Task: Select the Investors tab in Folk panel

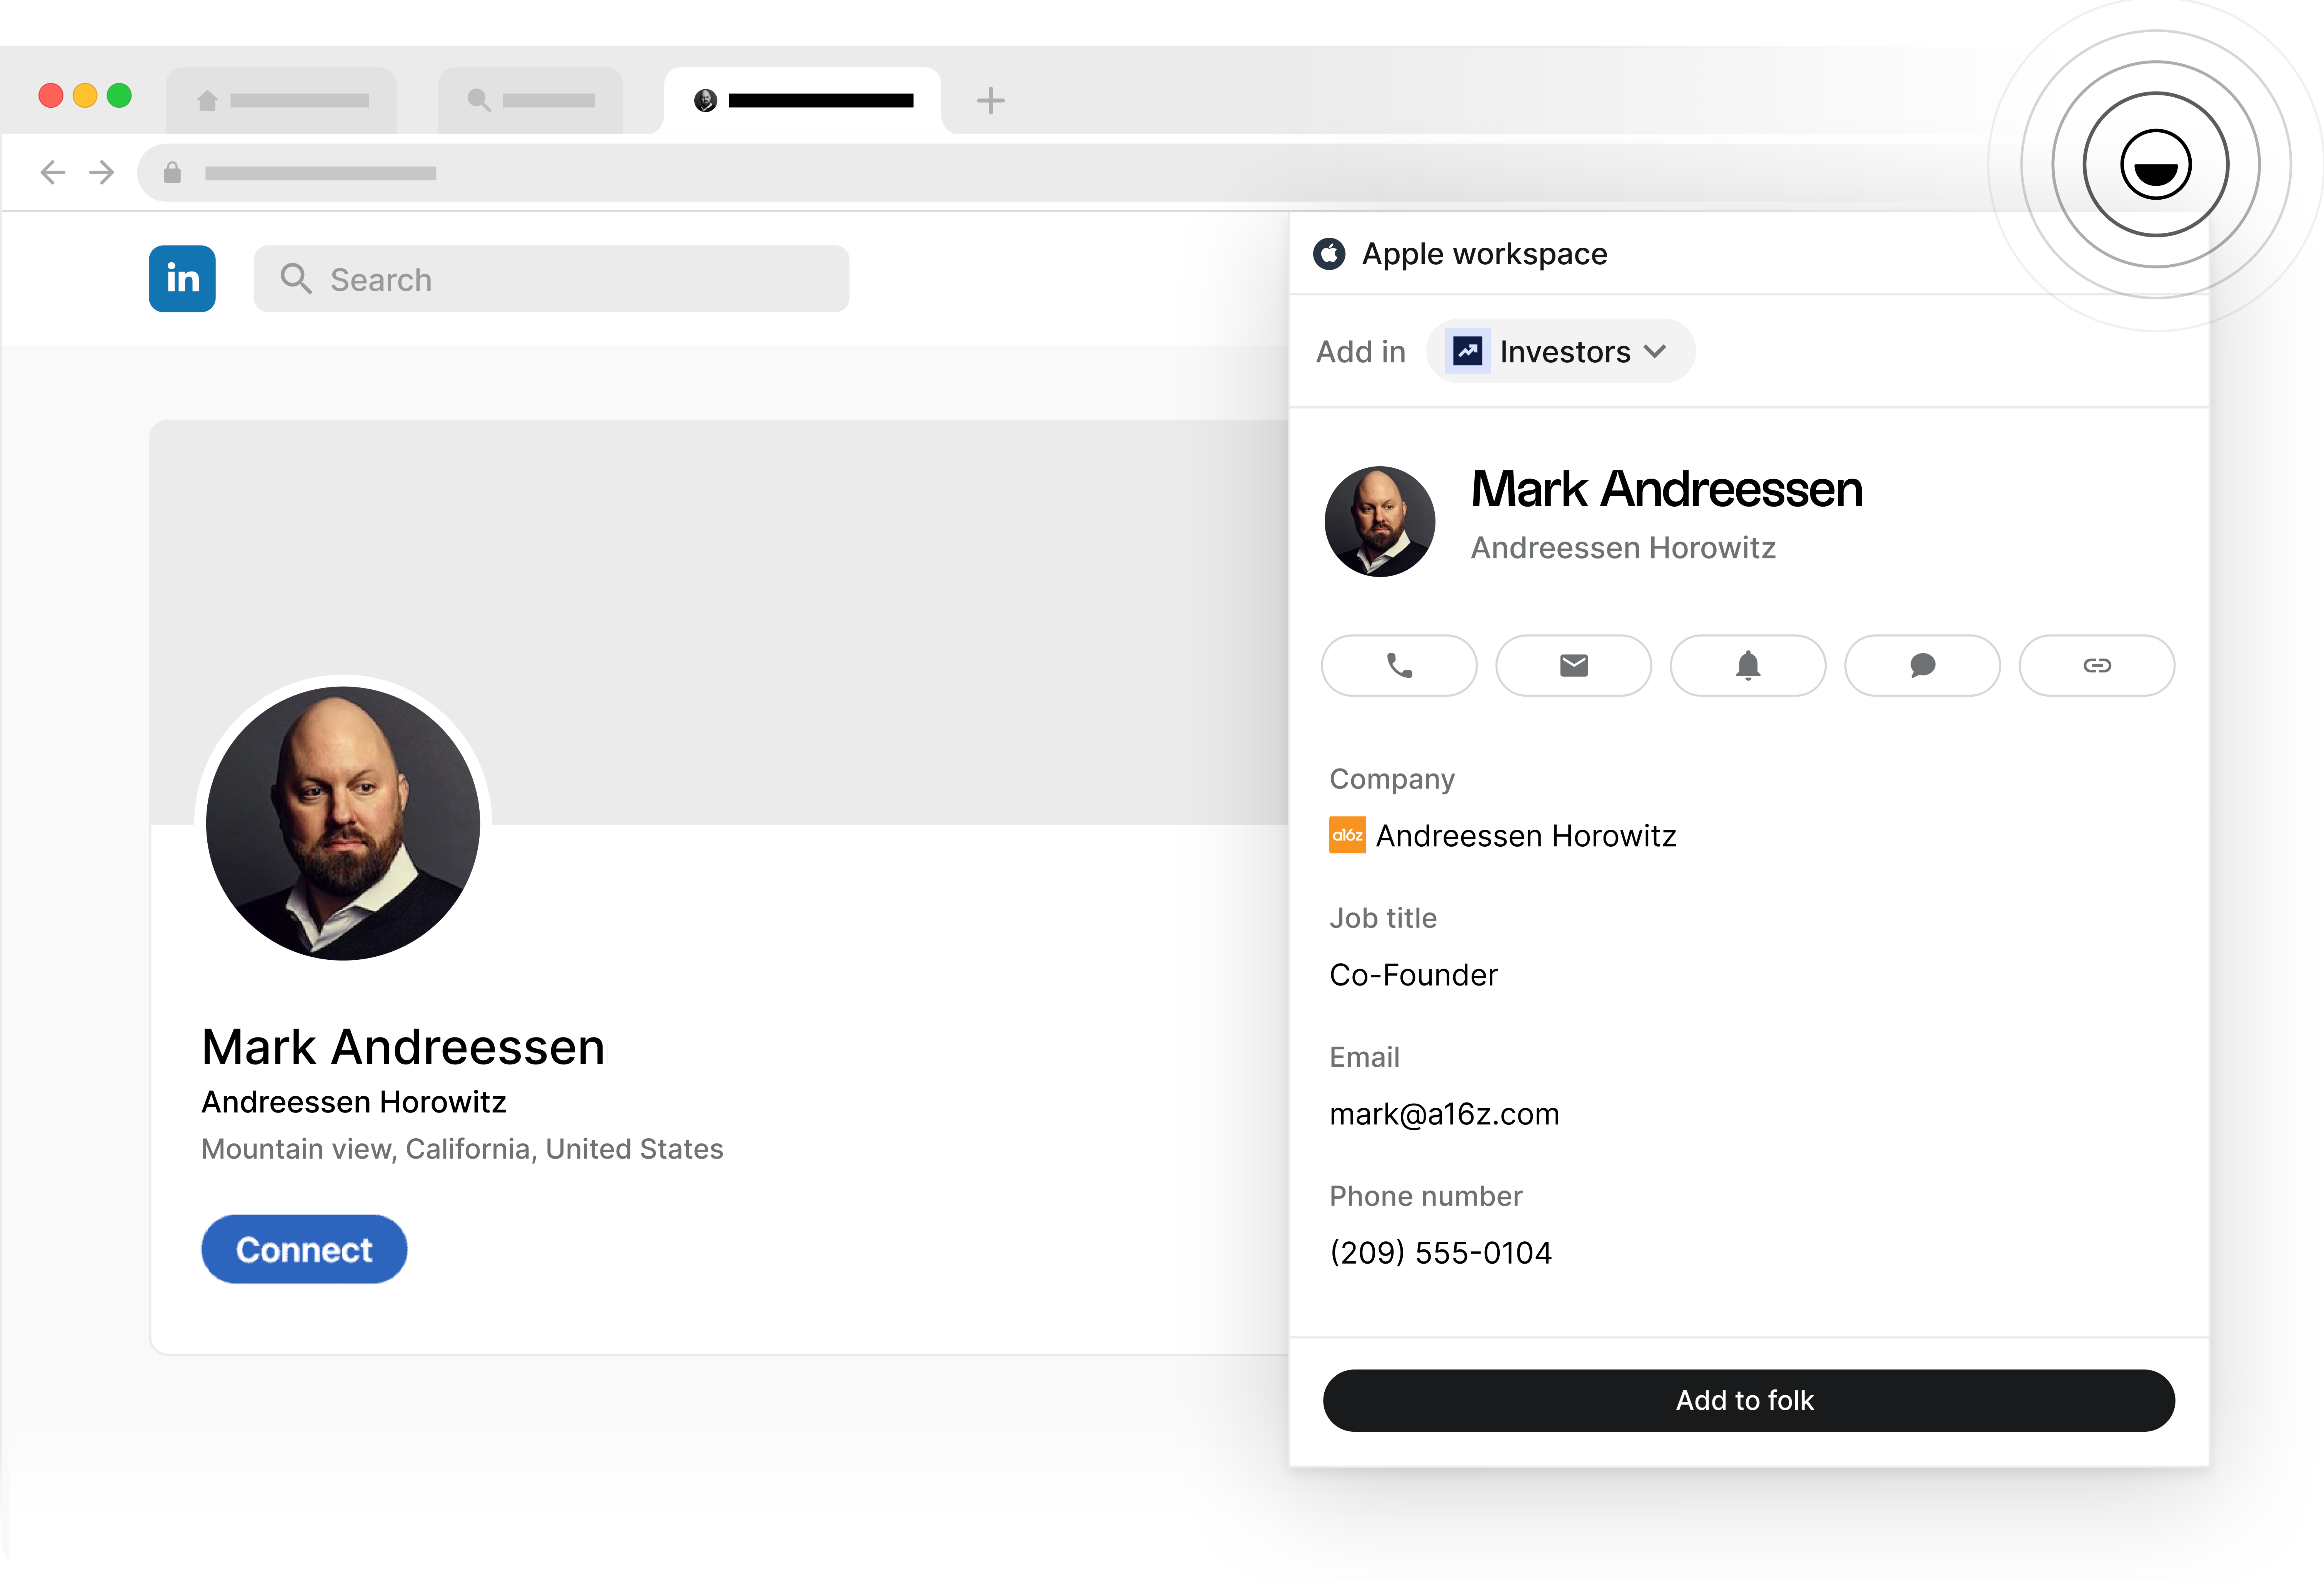Action: [x=1560, y=351]
